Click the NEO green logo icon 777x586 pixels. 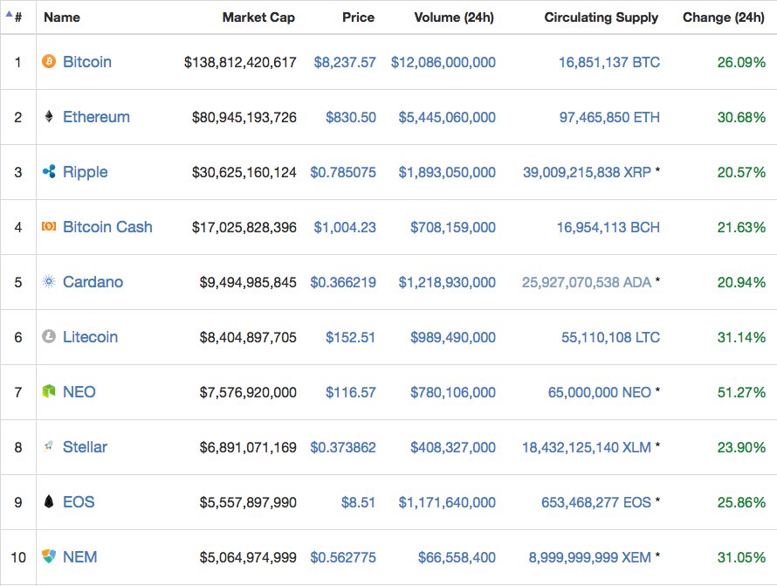click(x=49, y=391)
